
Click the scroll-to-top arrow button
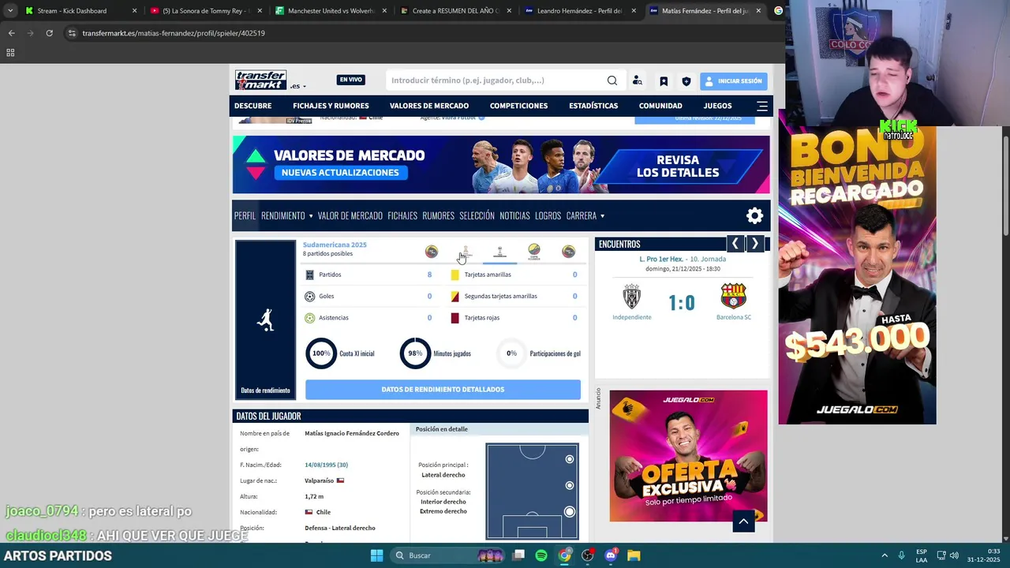(743, 521)
